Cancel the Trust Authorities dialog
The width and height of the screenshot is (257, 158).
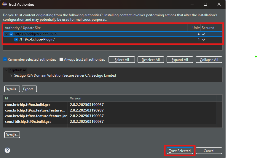pos(209,151)
